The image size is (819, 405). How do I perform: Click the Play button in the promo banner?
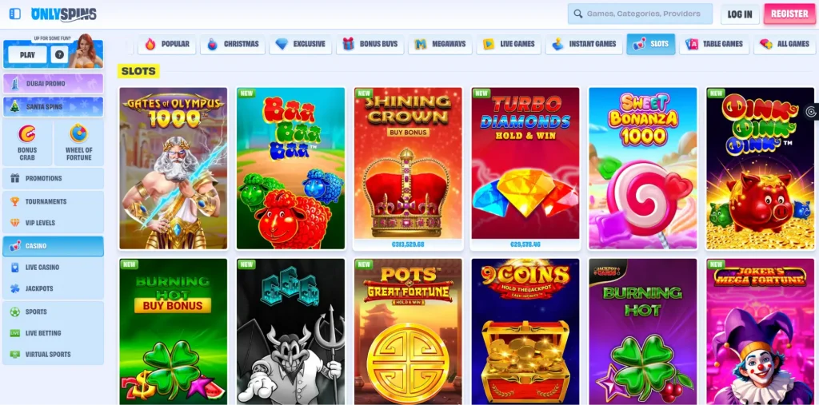point(27,54)
